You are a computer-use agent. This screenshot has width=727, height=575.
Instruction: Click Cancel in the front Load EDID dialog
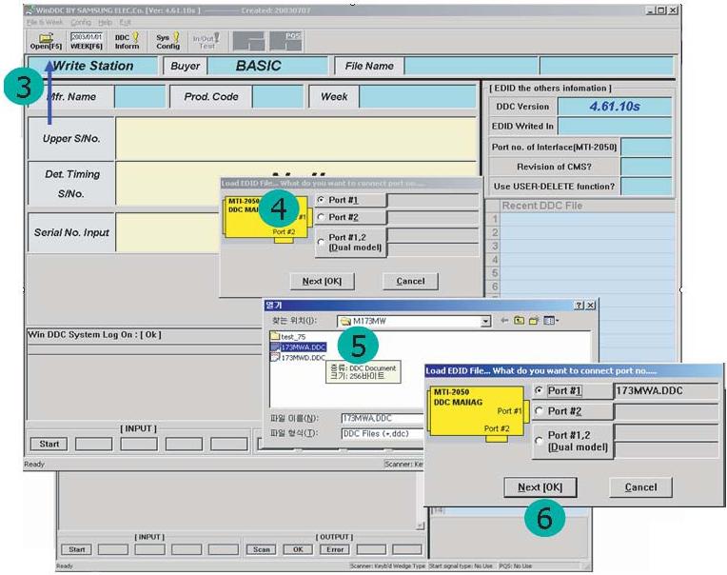(640, 487)
